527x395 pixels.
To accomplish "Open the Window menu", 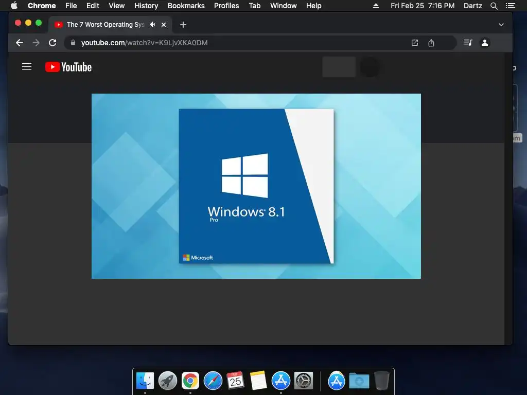I will 284,6.
